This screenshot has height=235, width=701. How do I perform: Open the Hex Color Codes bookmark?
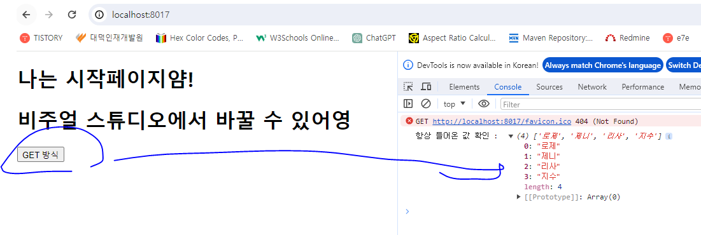click(x=199, y=38)
